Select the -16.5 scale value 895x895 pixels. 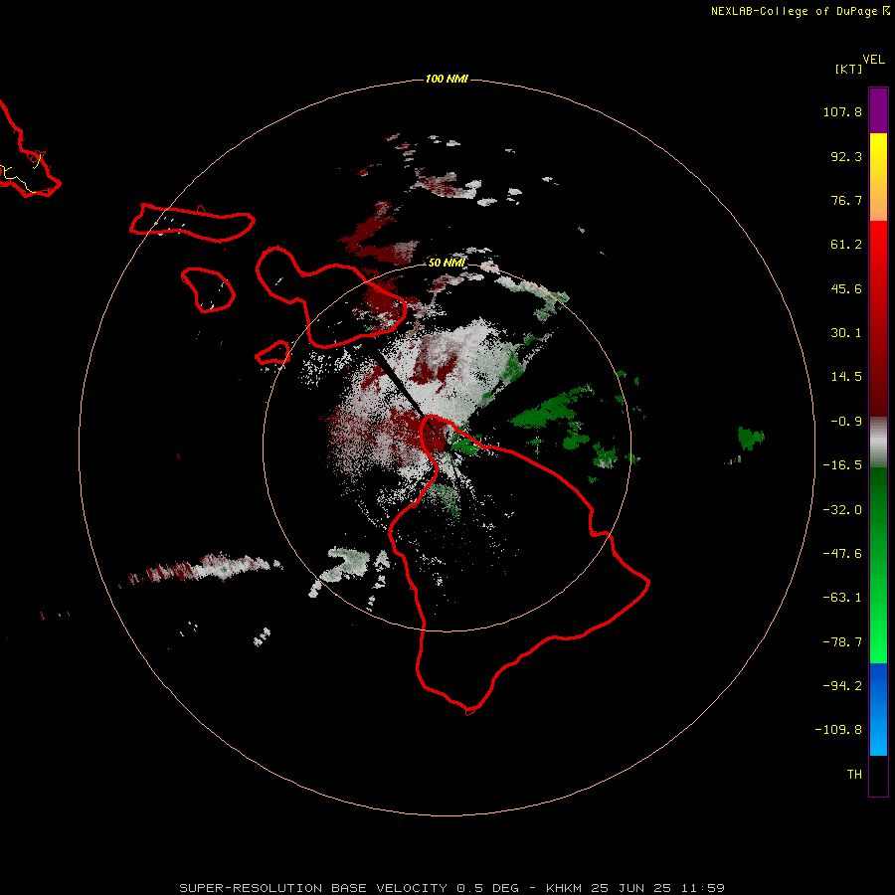pyautogui.click(x=842, y=465)
